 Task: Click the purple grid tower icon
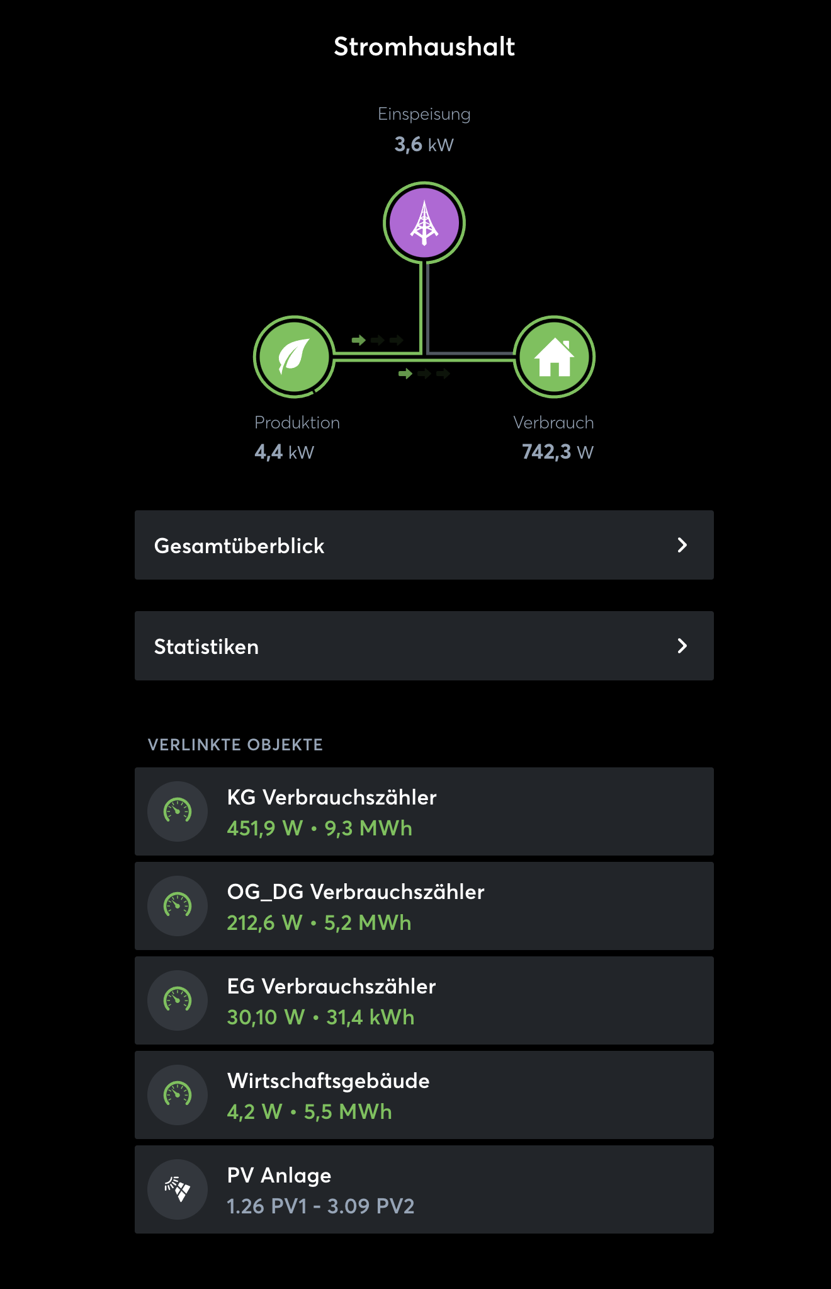coord(424,223)
